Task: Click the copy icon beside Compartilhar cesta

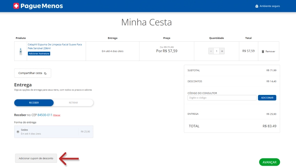Action: click(45, 73)
